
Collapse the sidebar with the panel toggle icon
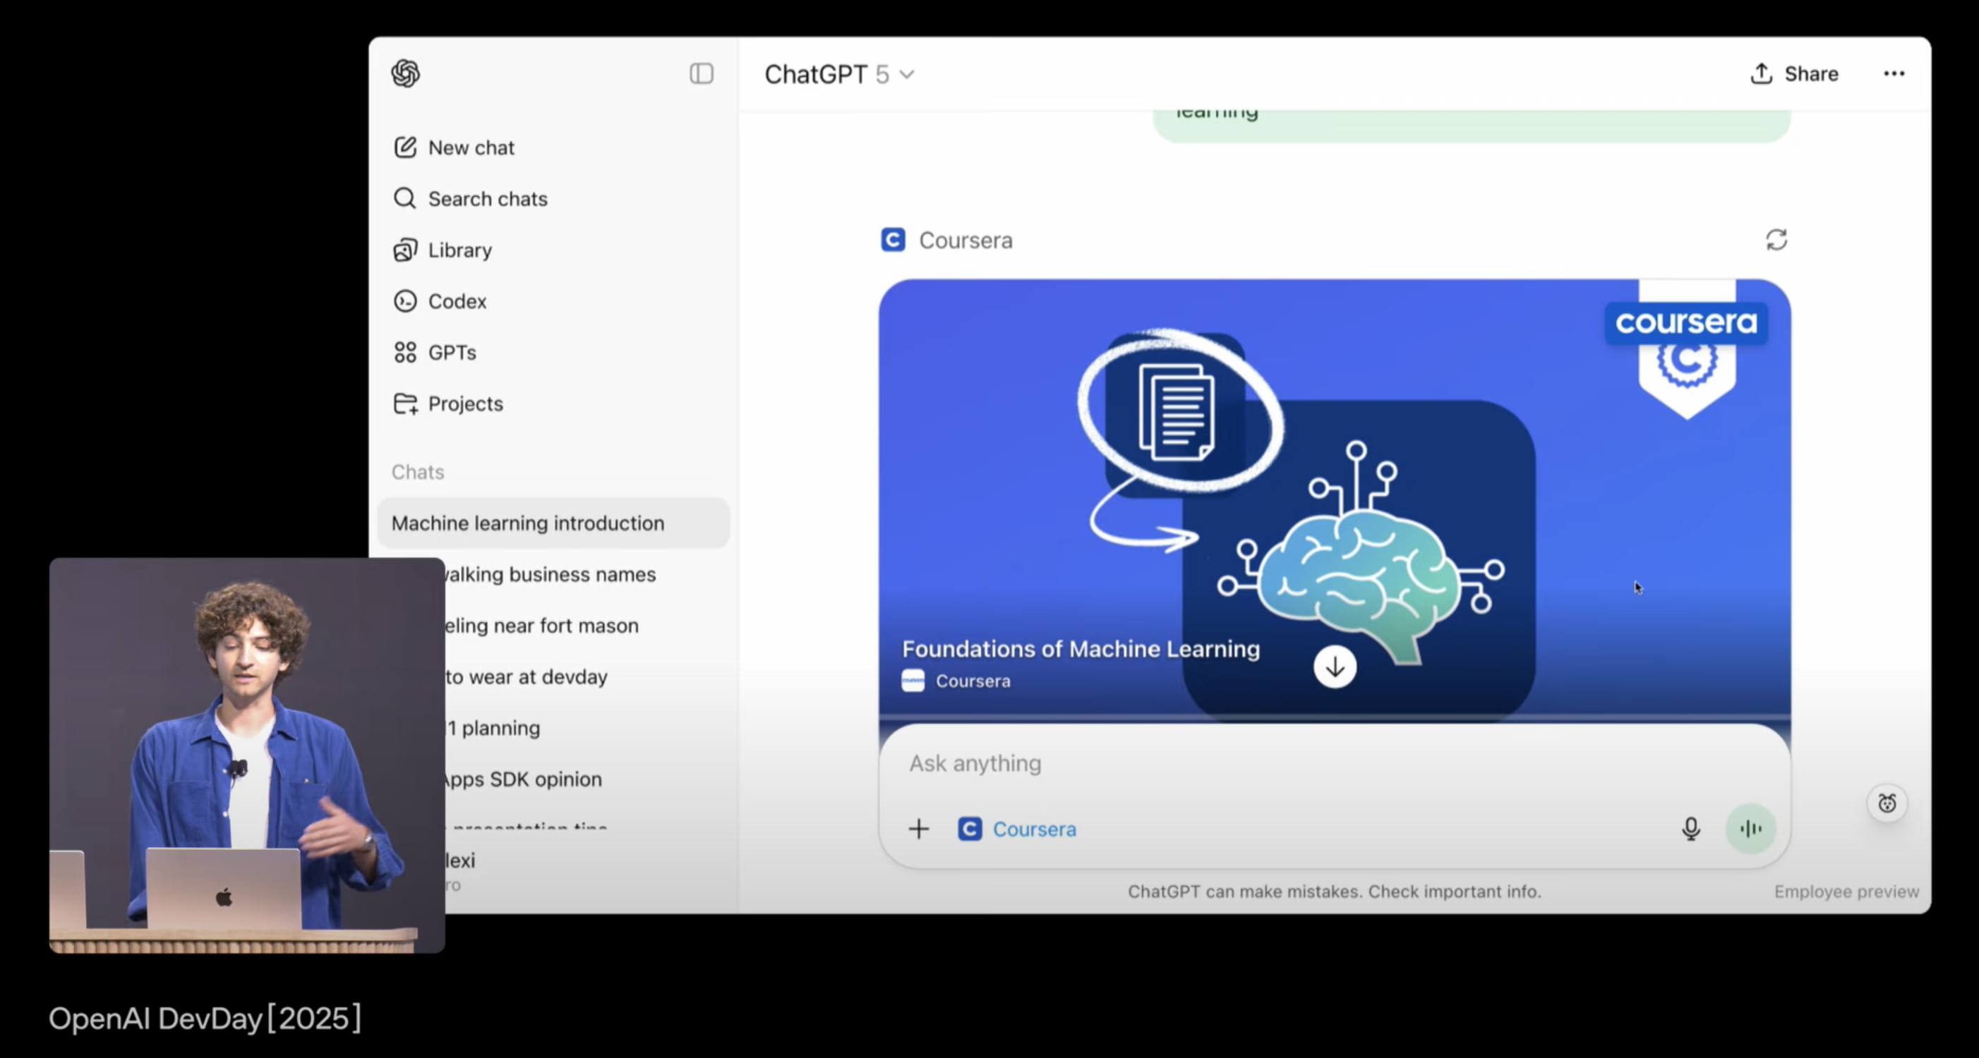point(701,73)
